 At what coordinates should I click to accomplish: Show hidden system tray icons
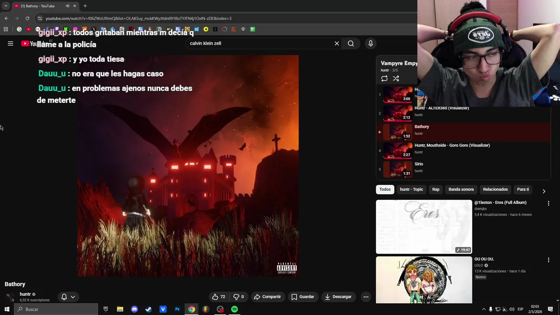click(483, 309)
